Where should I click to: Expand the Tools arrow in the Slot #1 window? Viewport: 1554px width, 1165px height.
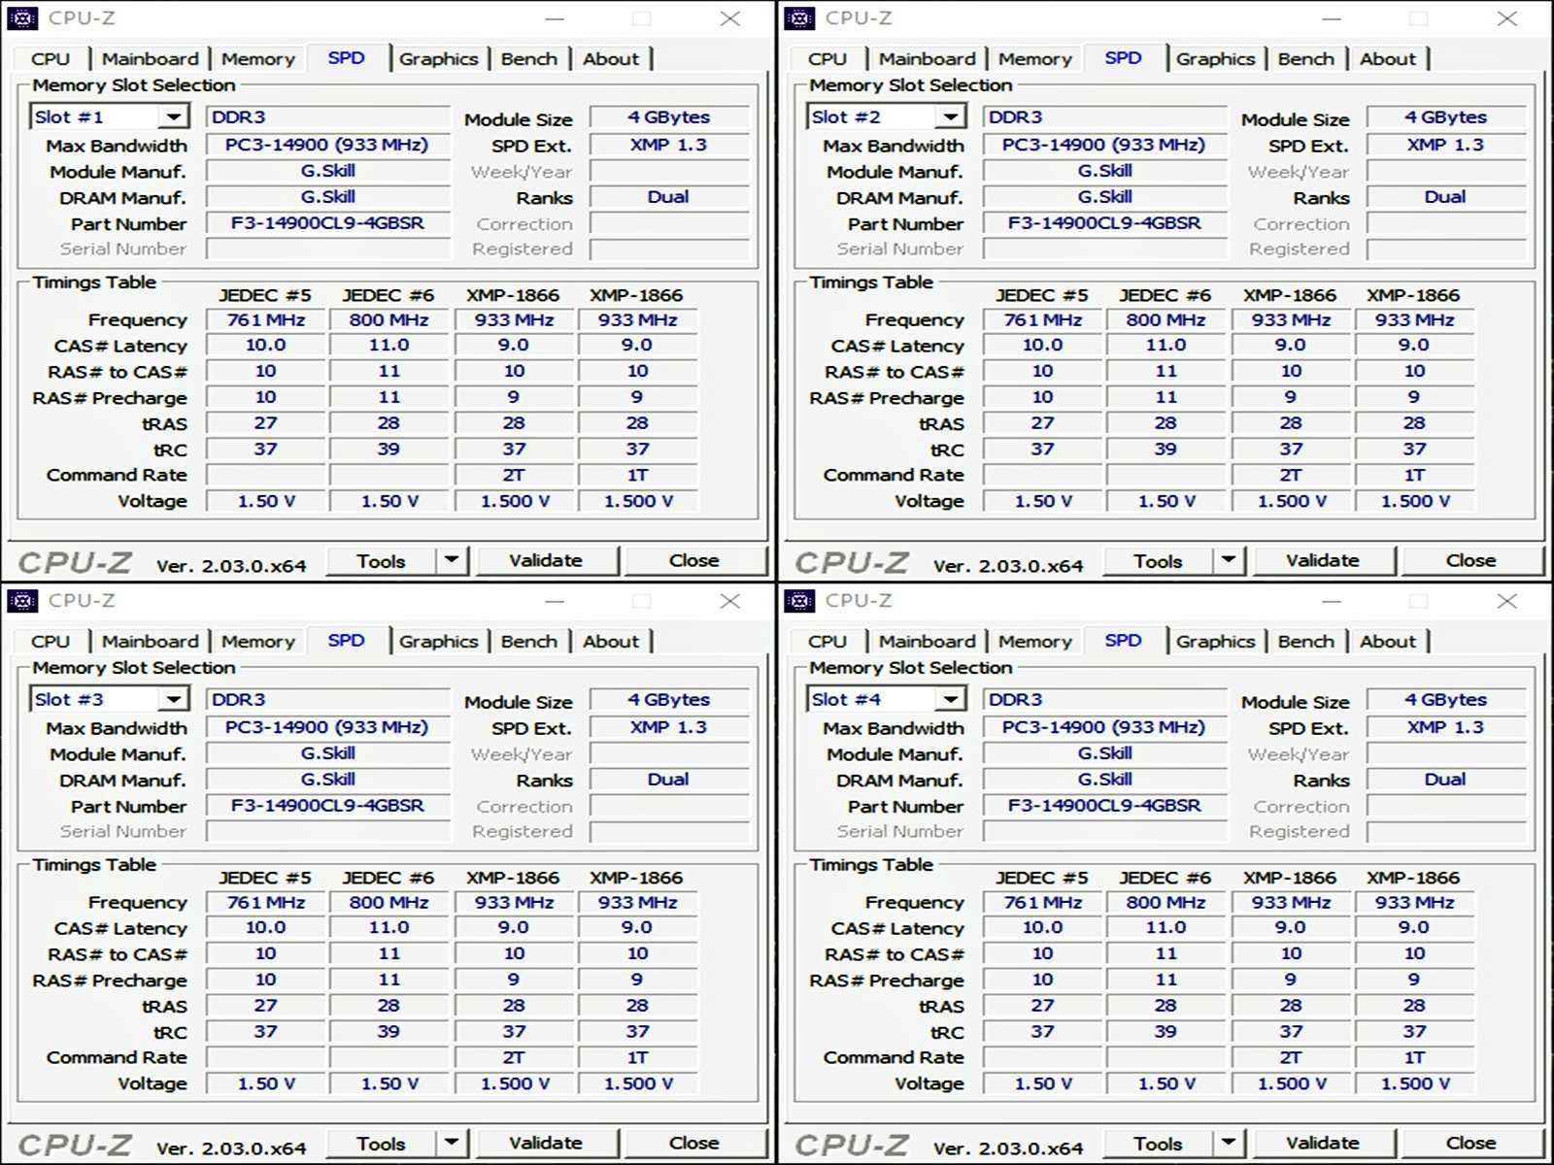[x=452, y=560]
